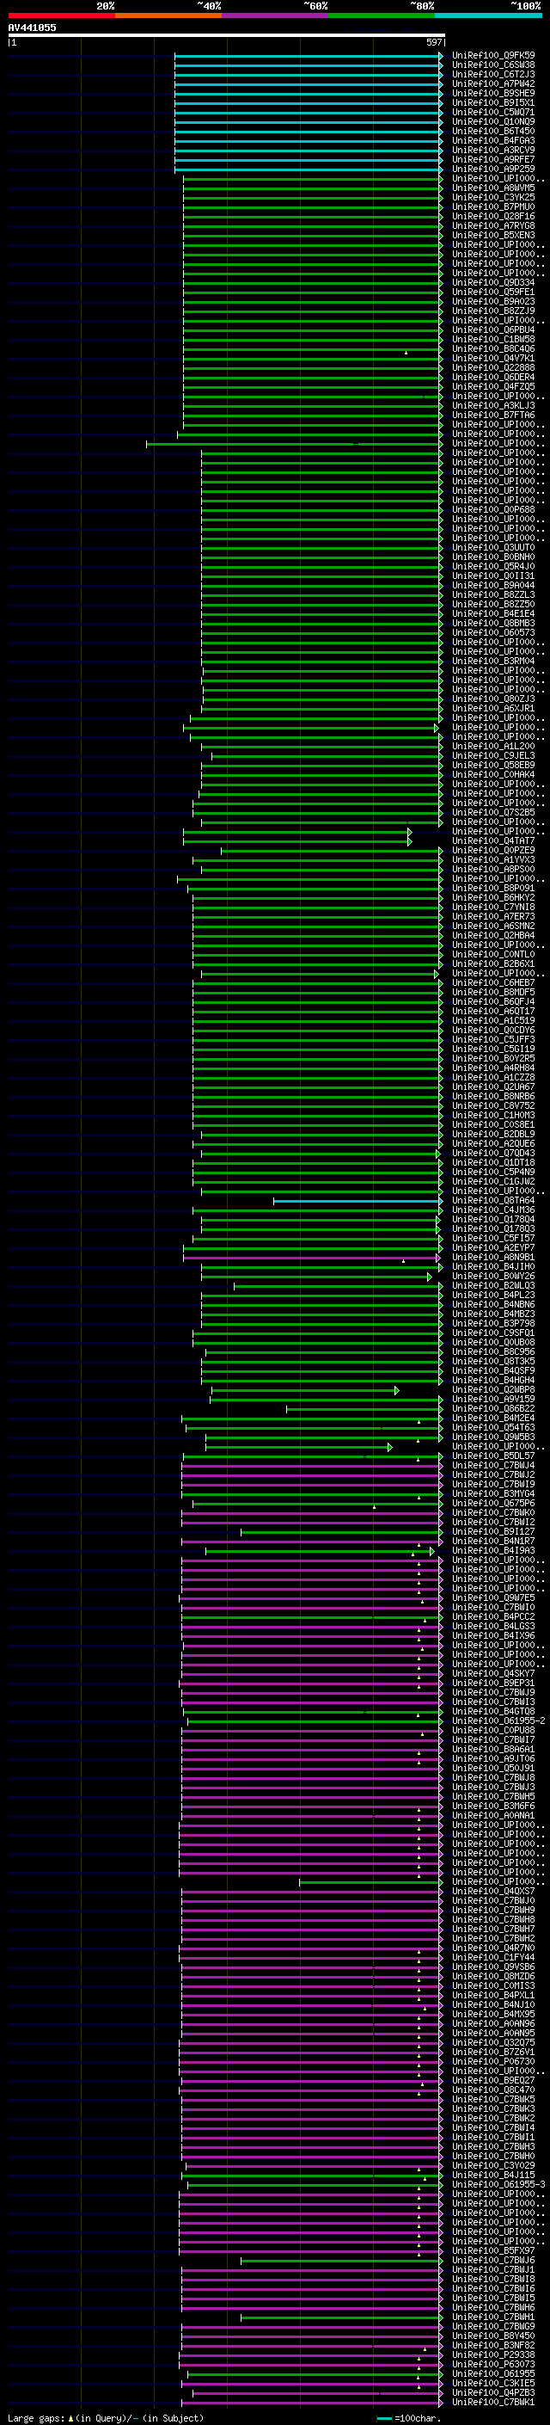Click the UniRef100_C3KIE5 label
The width and height of the screenshot is (550, 2425).
(493, 2384)
